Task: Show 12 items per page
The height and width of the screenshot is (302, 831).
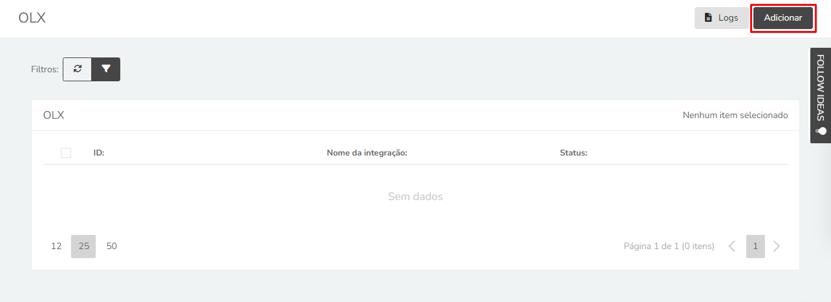Action: 56,246
